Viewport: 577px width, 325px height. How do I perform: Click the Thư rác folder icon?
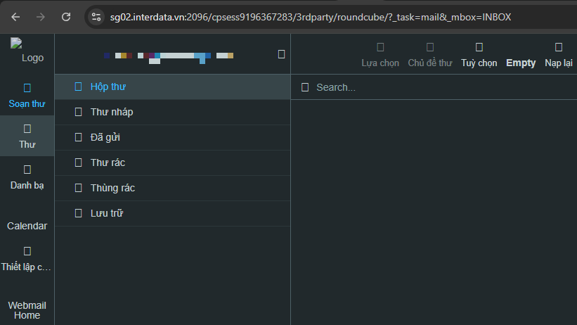[79, 163]
